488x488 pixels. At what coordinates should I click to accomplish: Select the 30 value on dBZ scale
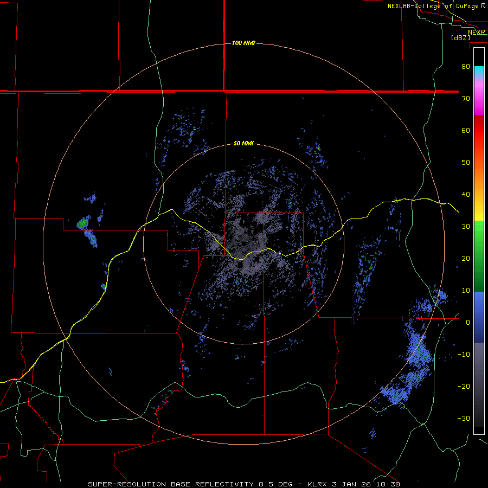466,227
